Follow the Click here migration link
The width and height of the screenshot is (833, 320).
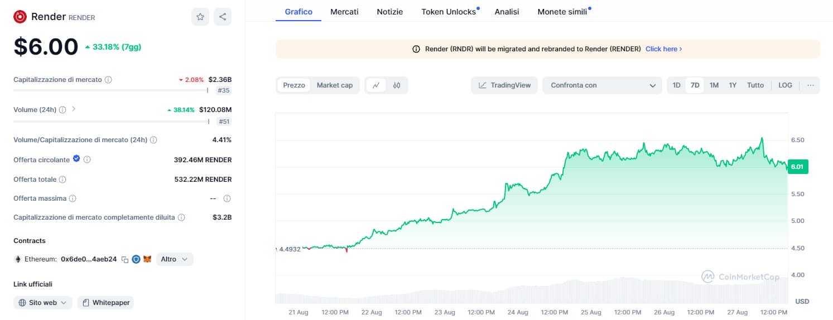pyautogui.click(x=663, y=49)
